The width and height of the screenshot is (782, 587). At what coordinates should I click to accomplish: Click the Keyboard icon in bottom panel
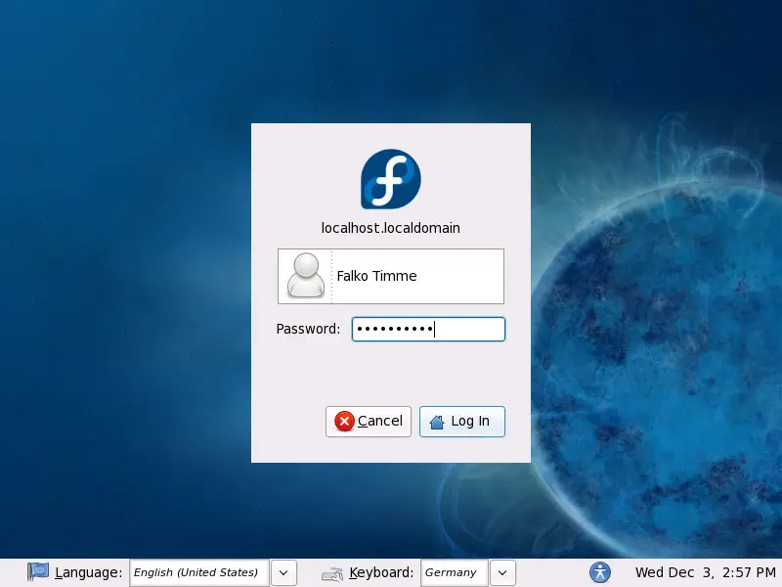(332, 573)
